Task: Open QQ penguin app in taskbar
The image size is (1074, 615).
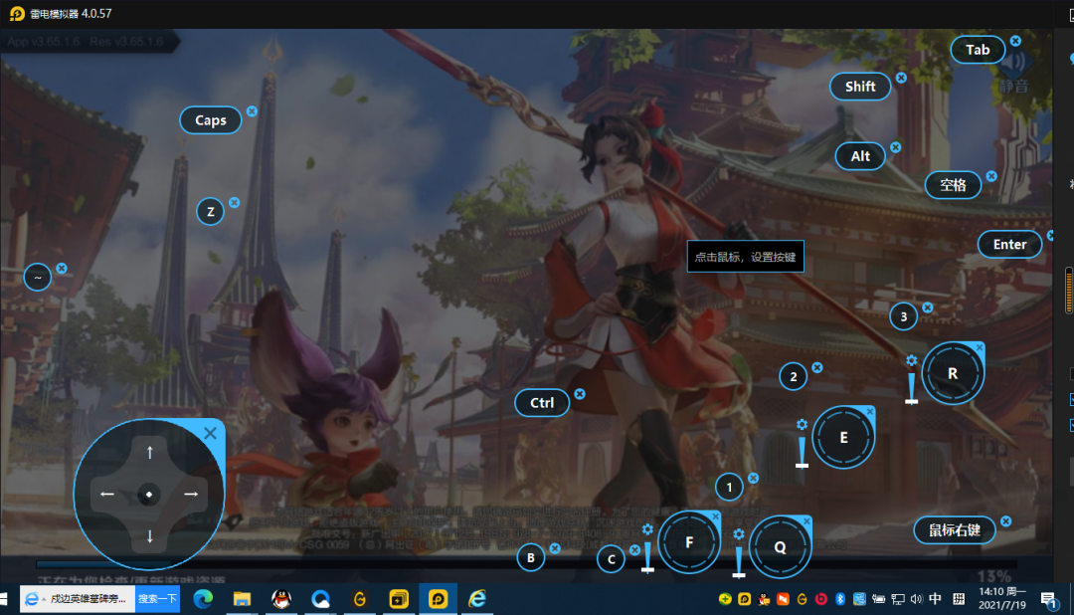Action: point(280,598)
